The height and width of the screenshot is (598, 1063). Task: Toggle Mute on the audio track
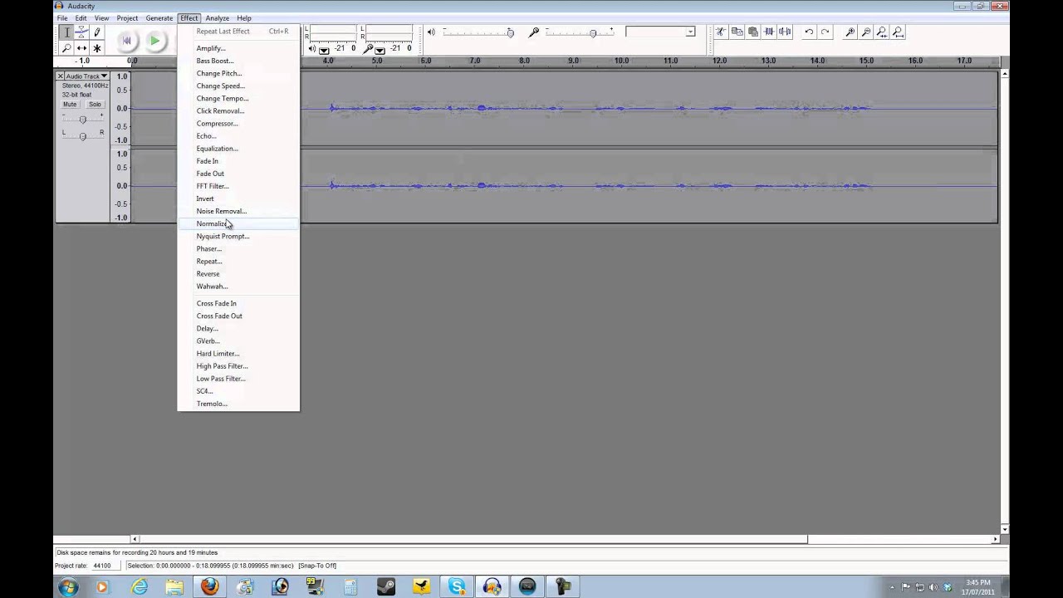70,105
